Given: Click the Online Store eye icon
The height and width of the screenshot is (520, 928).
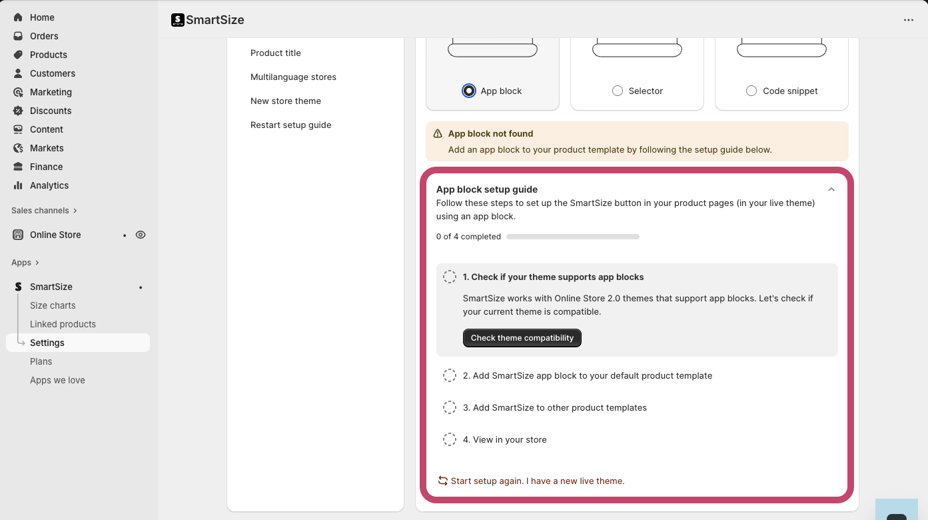Looking at the screenshot, I should tap(141, 235).
